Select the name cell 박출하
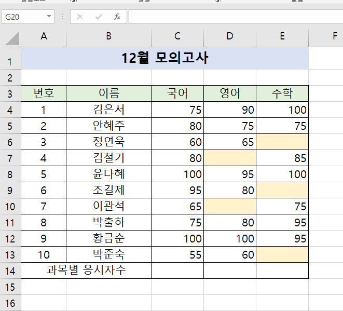The height and width of the screenshot is (311, 343). tap(109, 222)
